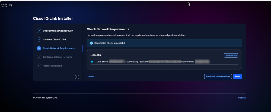The height and width of the screenshot is (112, 271).
Task: Proceed with the Next button
Action: pos(237,77)
